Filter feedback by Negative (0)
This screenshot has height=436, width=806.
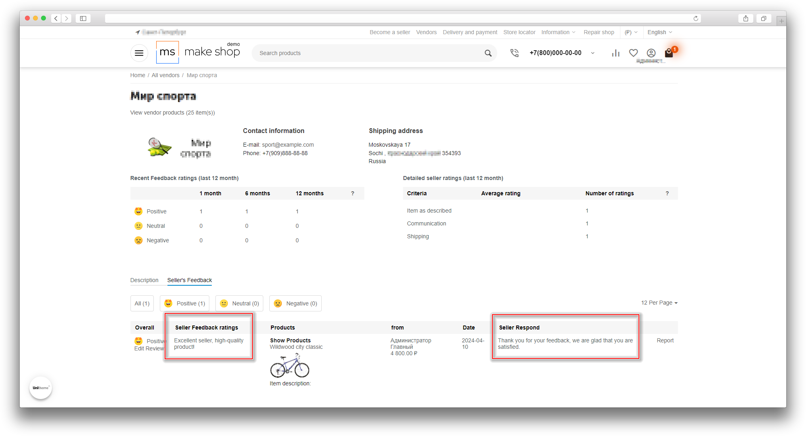296,303
